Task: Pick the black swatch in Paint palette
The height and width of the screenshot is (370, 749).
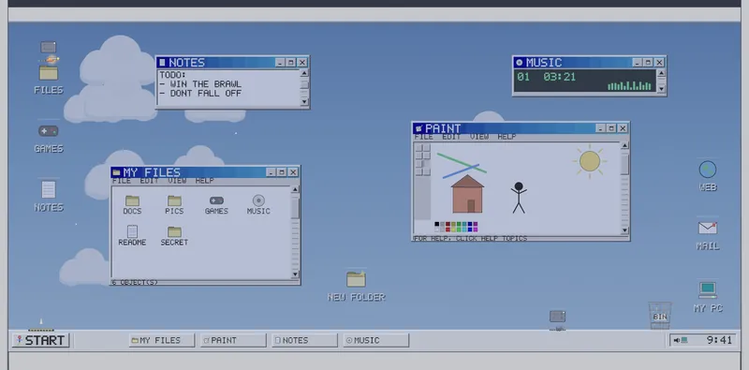Action: tap(436, 224)
